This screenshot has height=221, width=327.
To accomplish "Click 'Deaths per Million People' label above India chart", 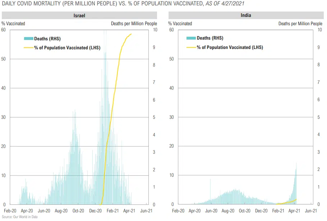I will point(300,23).
